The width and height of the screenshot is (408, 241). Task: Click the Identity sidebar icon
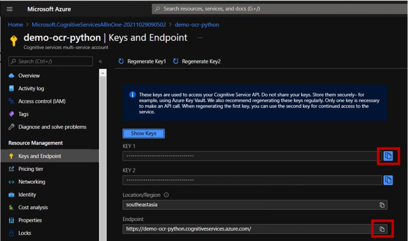(x=11, y=194)
